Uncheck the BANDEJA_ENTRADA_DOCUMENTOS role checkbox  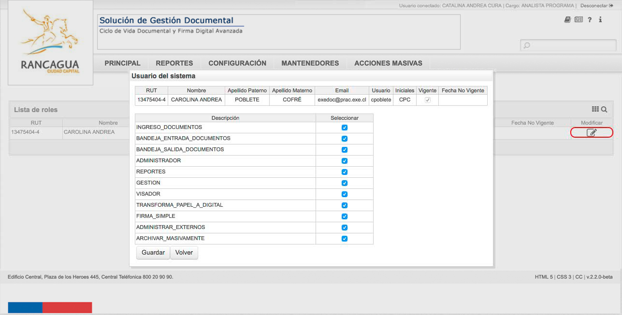[x=345, y=139]
